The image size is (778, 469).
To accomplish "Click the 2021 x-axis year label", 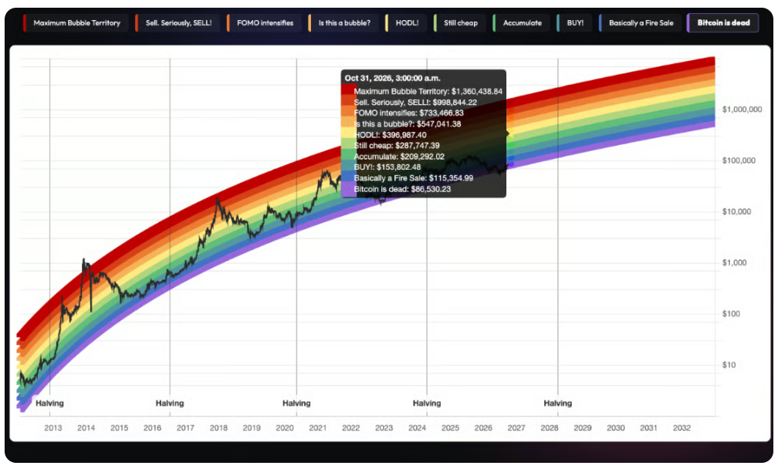I will (317, 427).
